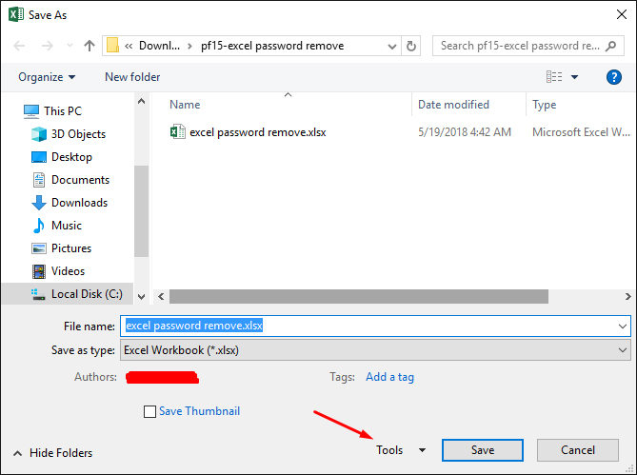The image size is (637, 475).
Task: Select the 3D Objects folder icon
Action: [x=39, y=134]
